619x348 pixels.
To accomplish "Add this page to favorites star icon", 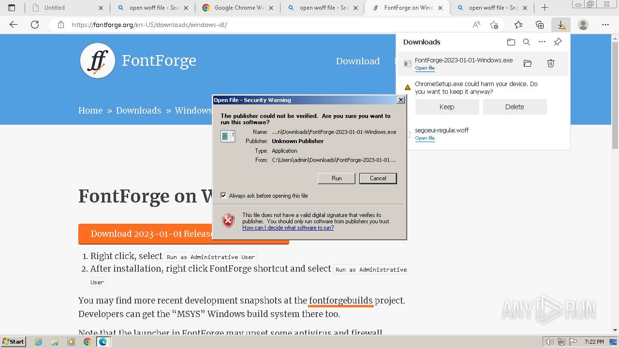I will tap(494, 25).
